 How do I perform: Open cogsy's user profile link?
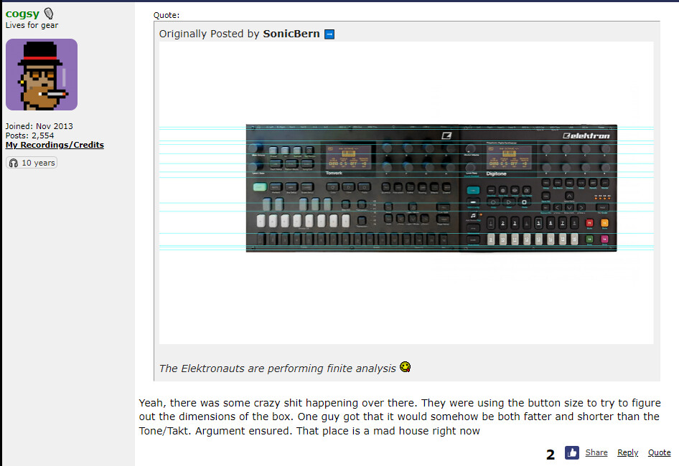pyautogui.click(x=22, y=14)
